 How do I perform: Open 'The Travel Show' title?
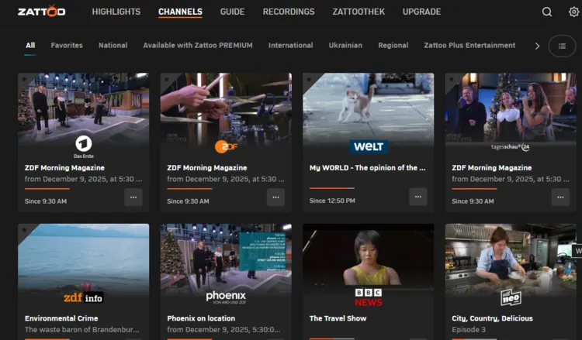[338, 318]
